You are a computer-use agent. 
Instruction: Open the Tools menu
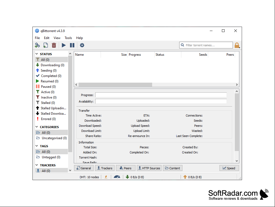tap(68, 38)
